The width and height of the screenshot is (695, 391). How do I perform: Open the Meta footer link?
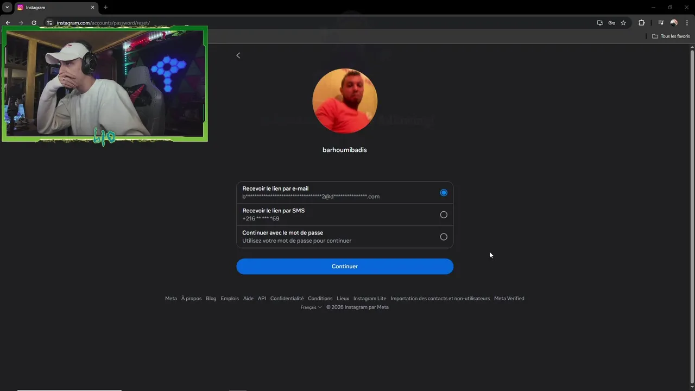pos(171,298)
